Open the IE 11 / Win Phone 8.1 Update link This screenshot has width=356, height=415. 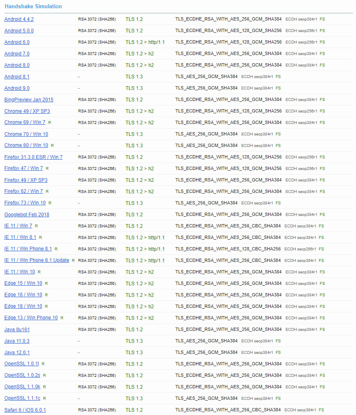[x=37, y=260]
